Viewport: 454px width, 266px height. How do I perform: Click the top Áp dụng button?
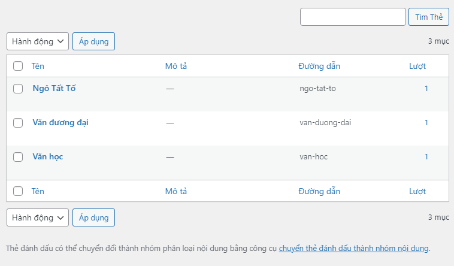click(93, 41)
